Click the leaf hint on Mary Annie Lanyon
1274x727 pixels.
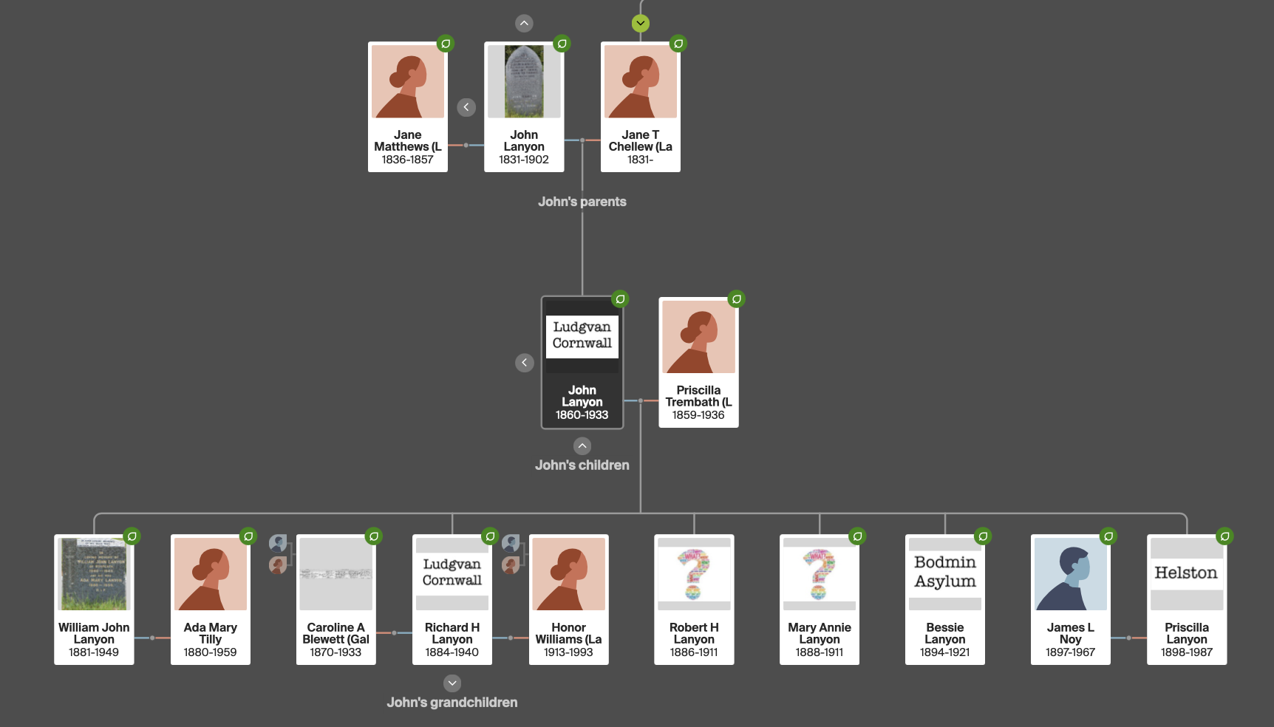pyautogui.click(x=857, y=536)
